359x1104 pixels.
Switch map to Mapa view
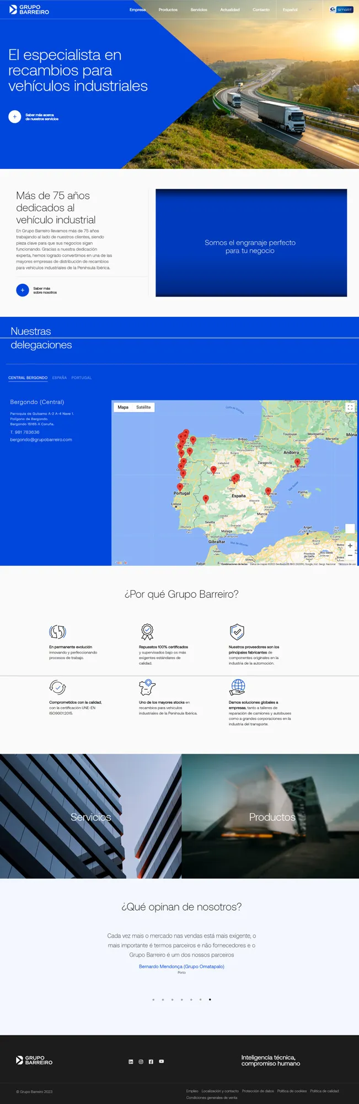(123, 407)
